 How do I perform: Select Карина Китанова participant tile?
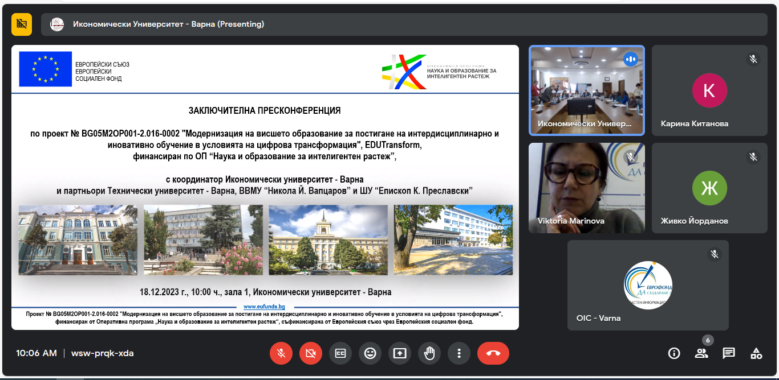pyautogui.click(x=709, y=90)
